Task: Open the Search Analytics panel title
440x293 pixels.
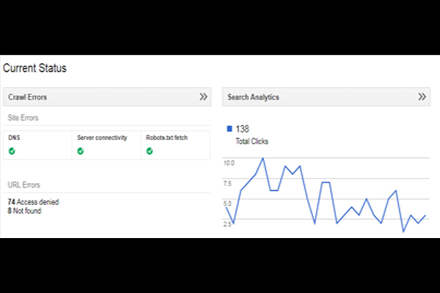Action: coord(253,96)
